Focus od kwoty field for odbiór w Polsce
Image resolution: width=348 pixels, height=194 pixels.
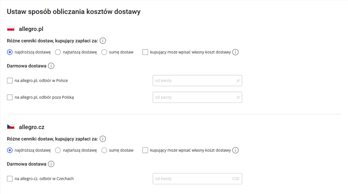[197, 81]
